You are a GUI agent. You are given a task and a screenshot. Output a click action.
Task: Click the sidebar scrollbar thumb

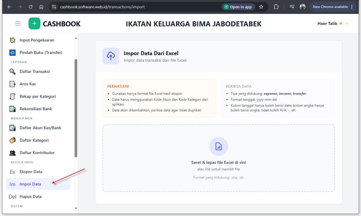click(x=76, y=108)
